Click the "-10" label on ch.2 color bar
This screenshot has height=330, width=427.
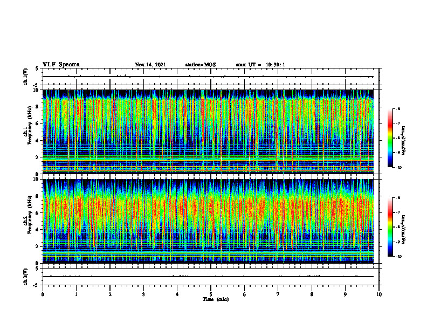tap(399, 257)
